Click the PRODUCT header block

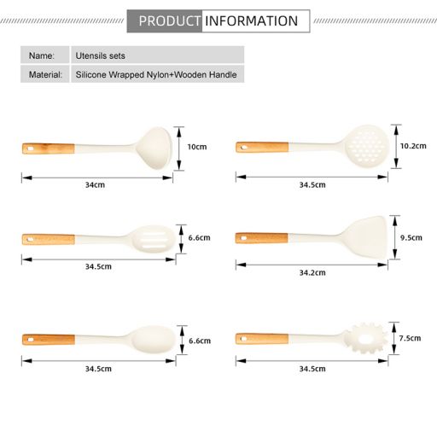click(x=165, y=21)
